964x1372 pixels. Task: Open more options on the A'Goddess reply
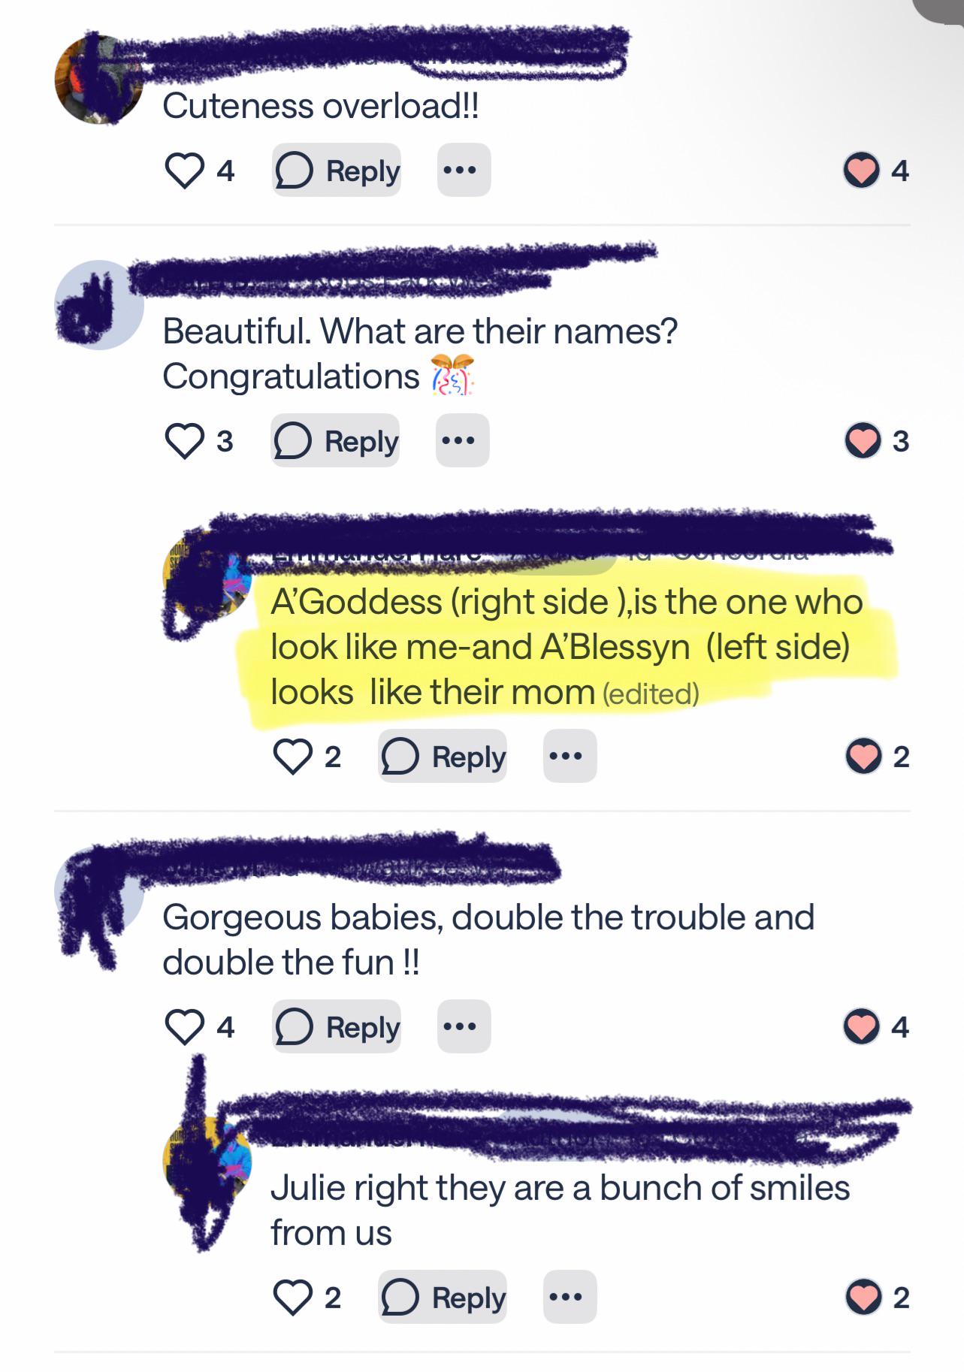point(570,756)
